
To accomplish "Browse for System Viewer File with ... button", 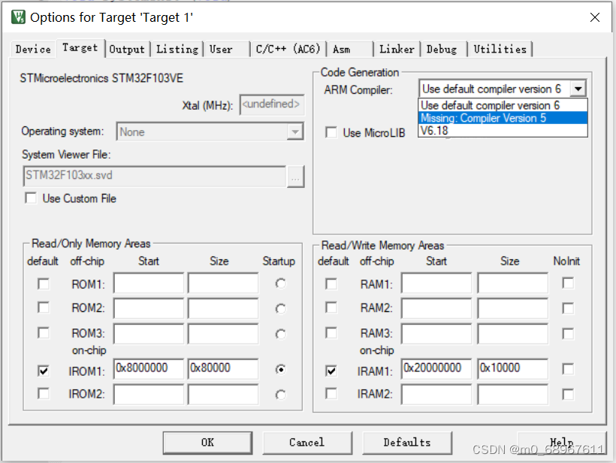I will click(x=295, y=177).
